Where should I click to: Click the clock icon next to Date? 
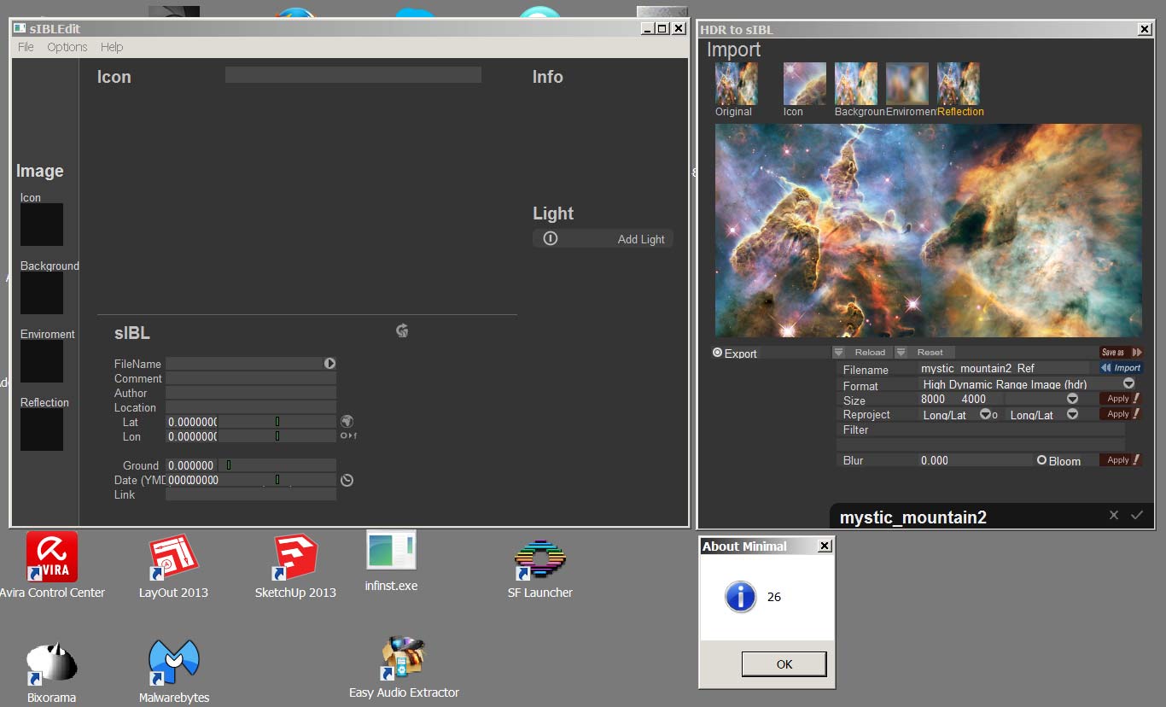[x=347, y=480]
